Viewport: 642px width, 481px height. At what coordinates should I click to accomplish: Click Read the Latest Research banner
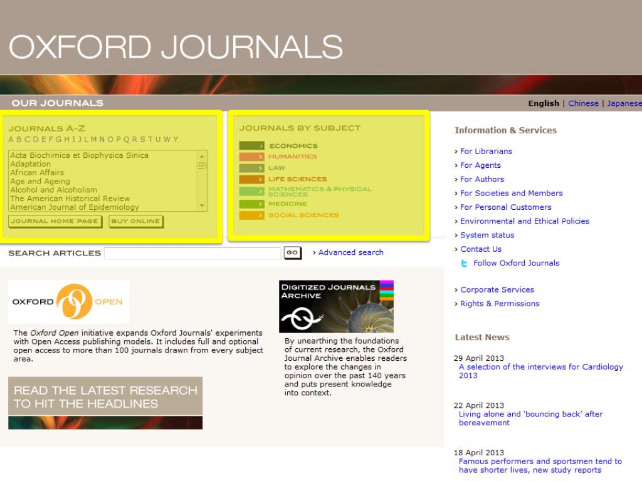click(x=105, y=403)
